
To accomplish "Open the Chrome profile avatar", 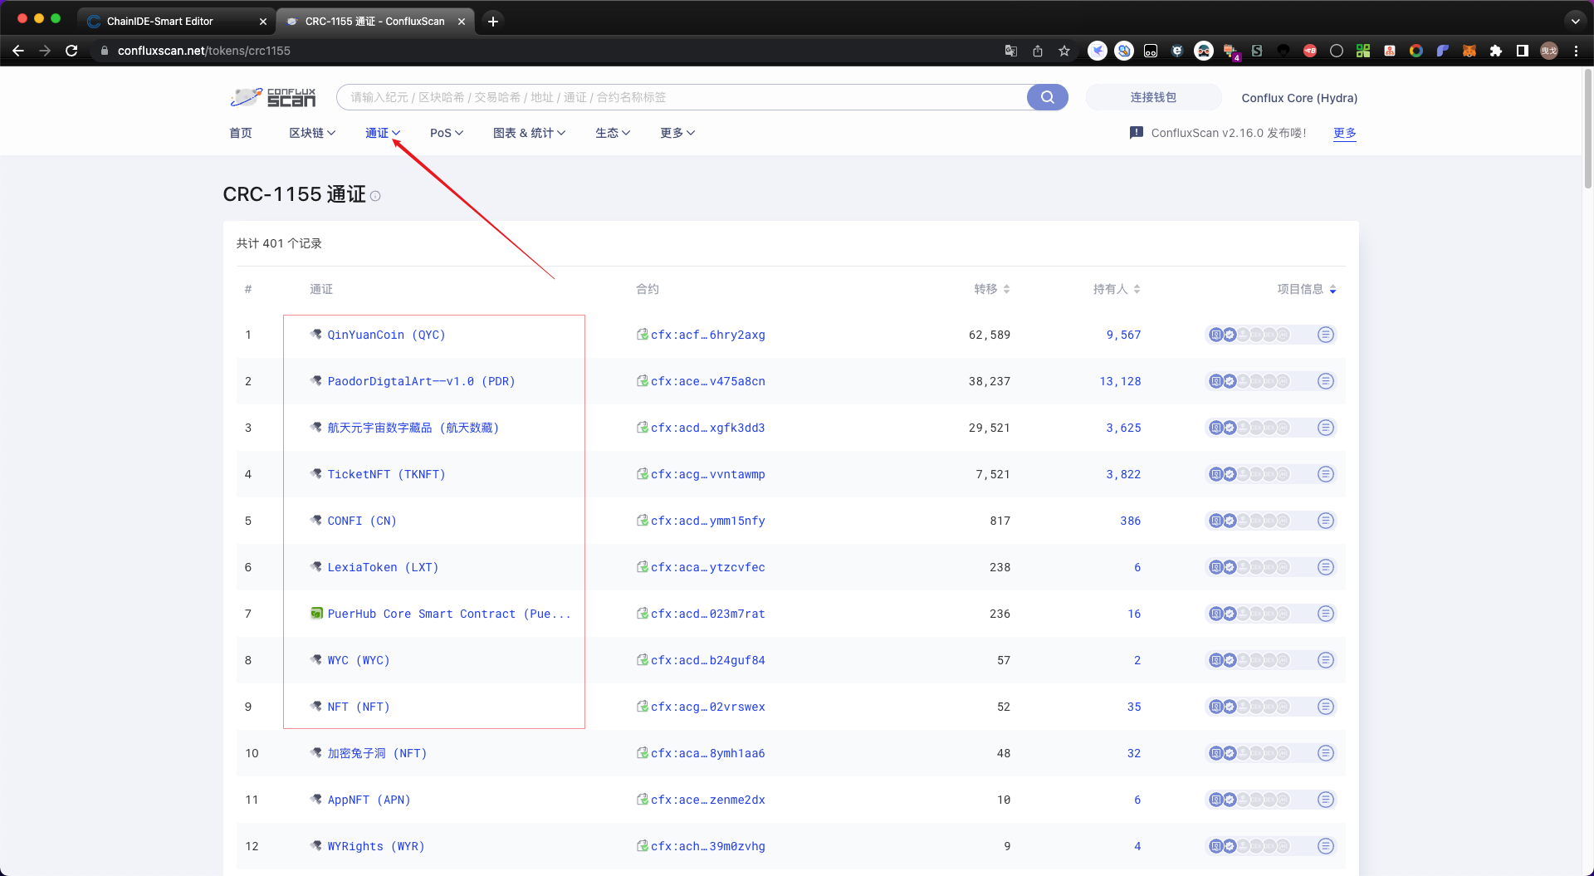I will (1549, 51).
